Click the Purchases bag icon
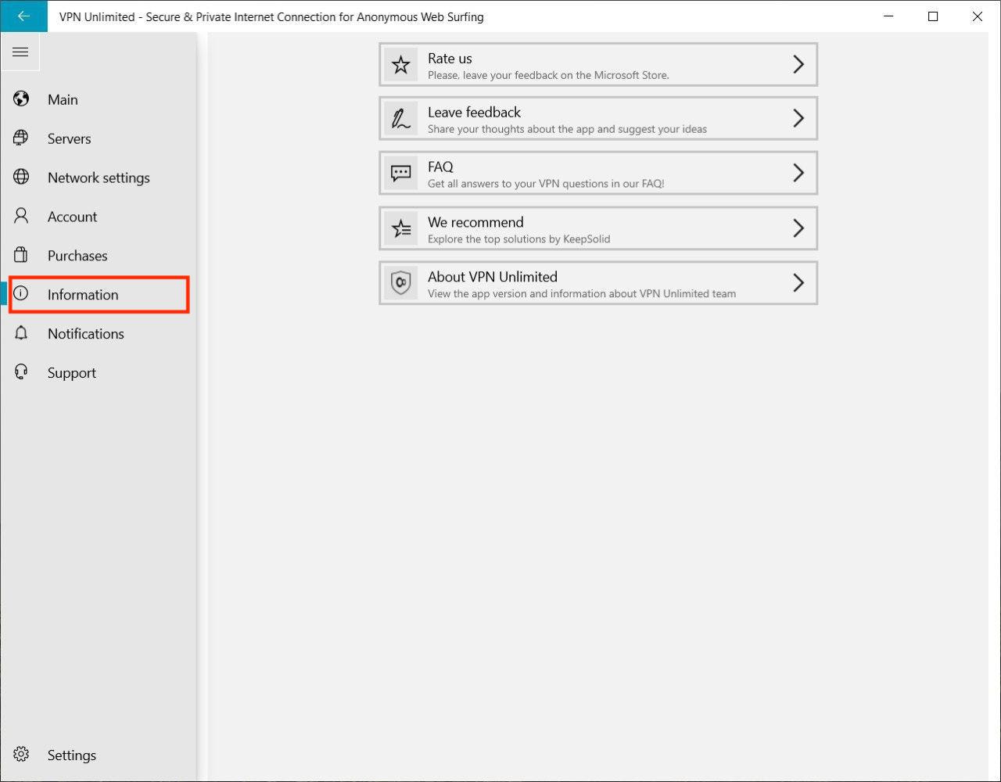Screen dimensions: 1001x782 [x=21, y=255]
